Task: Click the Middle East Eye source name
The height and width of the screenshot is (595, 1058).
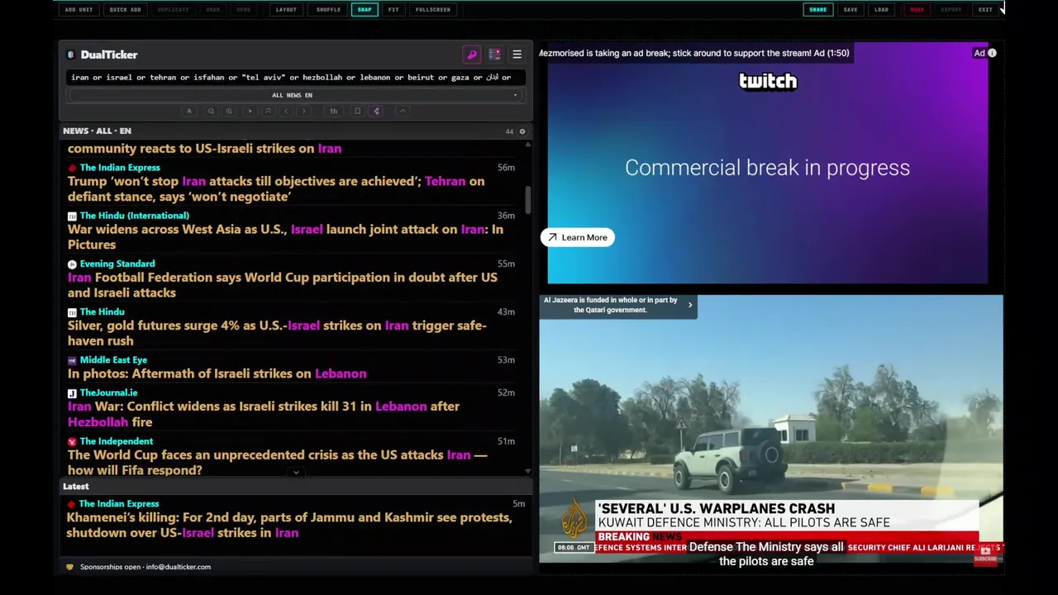Action: [x=113, y=360]
